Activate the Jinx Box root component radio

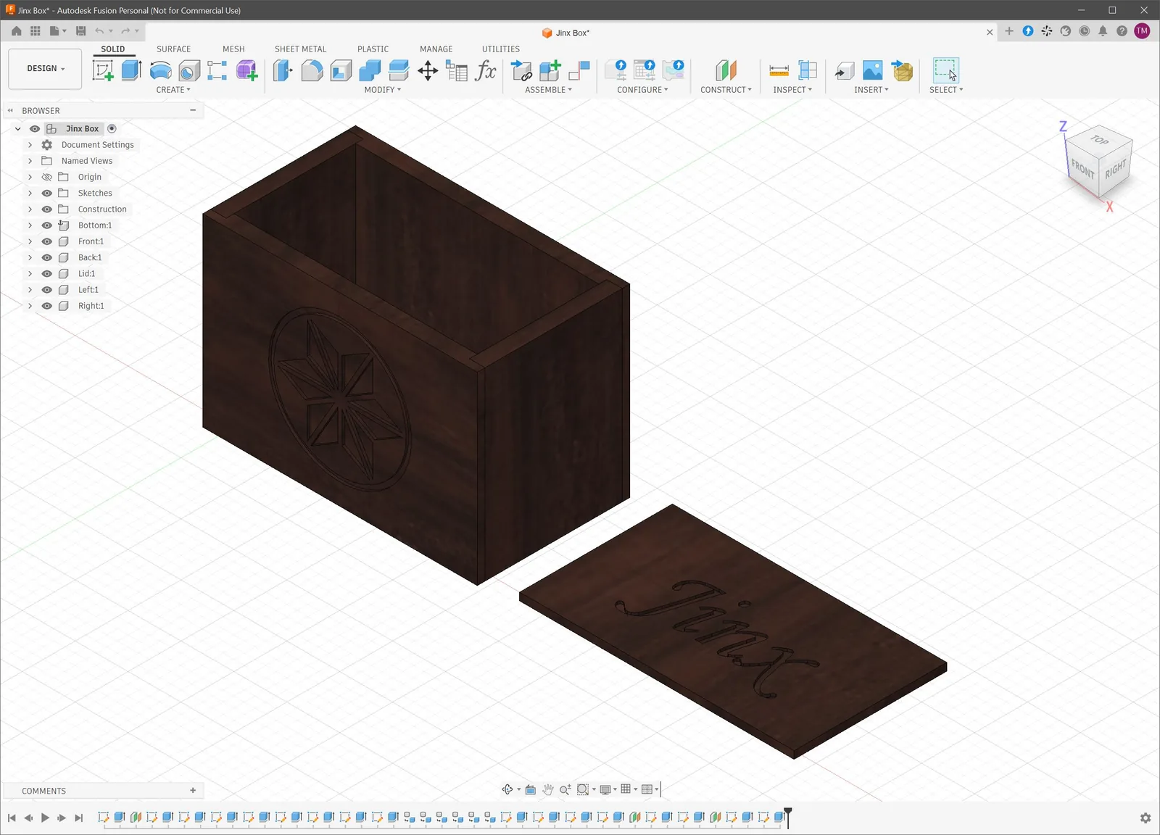[112, 128]
